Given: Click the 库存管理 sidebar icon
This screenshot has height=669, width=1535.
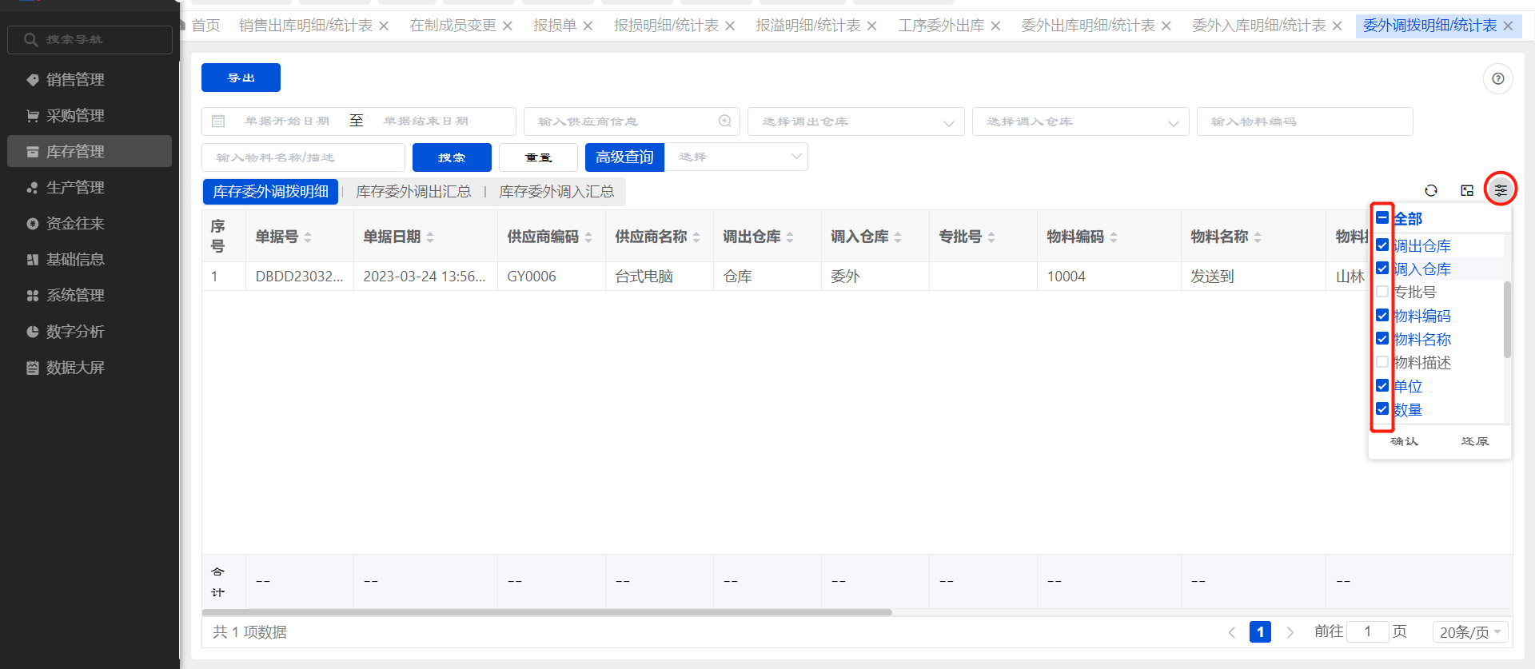Looking at the screenshot, I should click(x=33, y=151).
